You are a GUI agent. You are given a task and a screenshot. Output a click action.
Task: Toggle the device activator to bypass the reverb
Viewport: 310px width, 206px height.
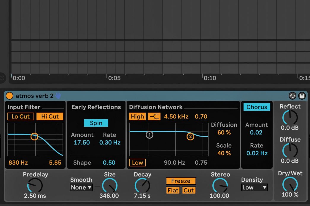[x=9, y=95]
